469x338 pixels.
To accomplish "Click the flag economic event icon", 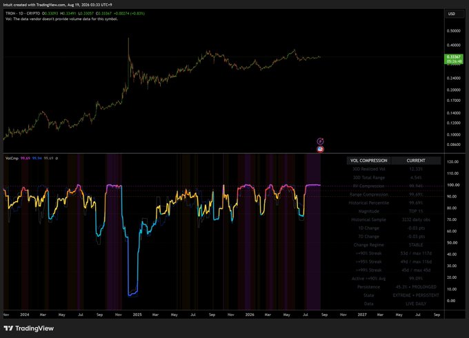I will pos(320,149).
